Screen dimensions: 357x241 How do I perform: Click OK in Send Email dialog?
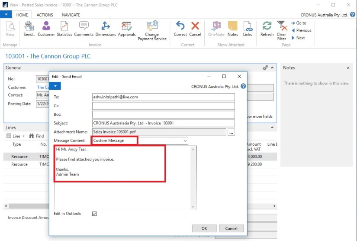point(204,228)
